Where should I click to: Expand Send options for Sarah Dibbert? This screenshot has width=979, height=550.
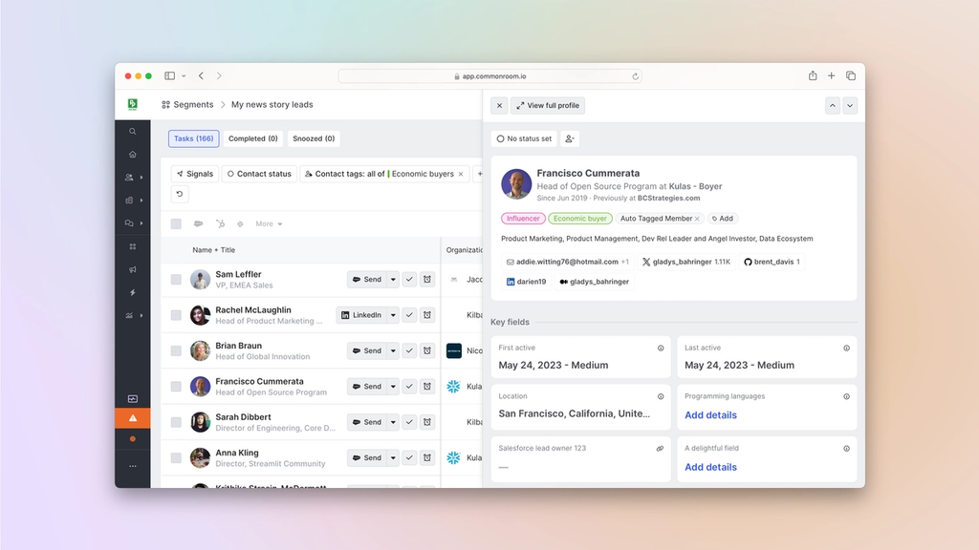[393, 422]
